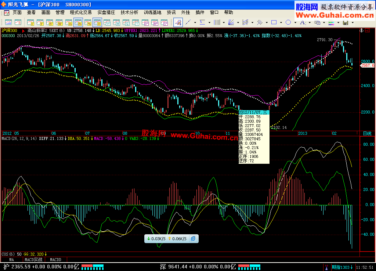Expand dropdown arrow beside rectangle tool
The width and height of the screenshot is (376, 271).
(281, 22)
